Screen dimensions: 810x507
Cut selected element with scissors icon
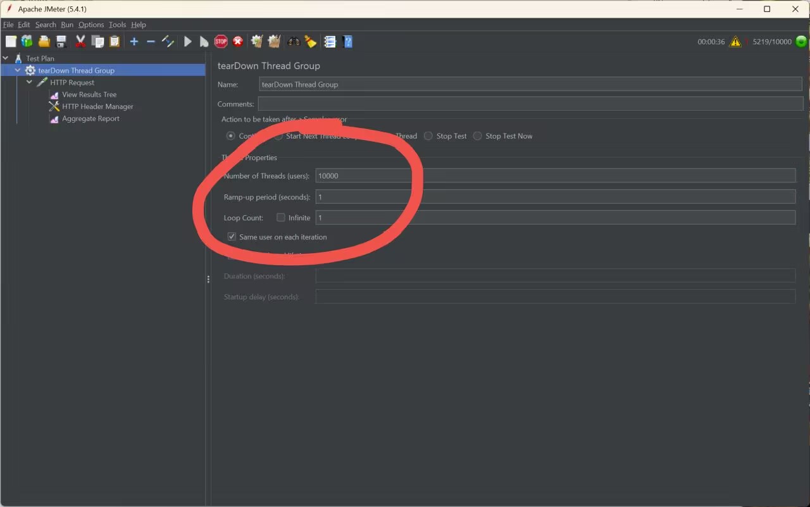pos(80,42)
